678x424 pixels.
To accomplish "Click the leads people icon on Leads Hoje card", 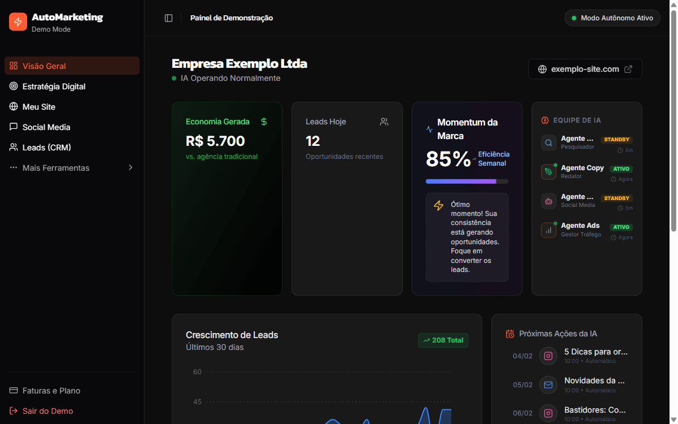I will click(x=384, y=122).
